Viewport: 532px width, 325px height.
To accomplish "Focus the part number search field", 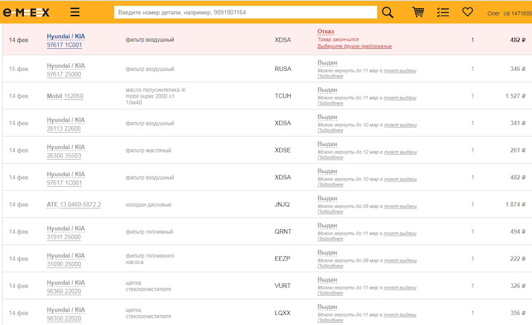I will point(245,13).
